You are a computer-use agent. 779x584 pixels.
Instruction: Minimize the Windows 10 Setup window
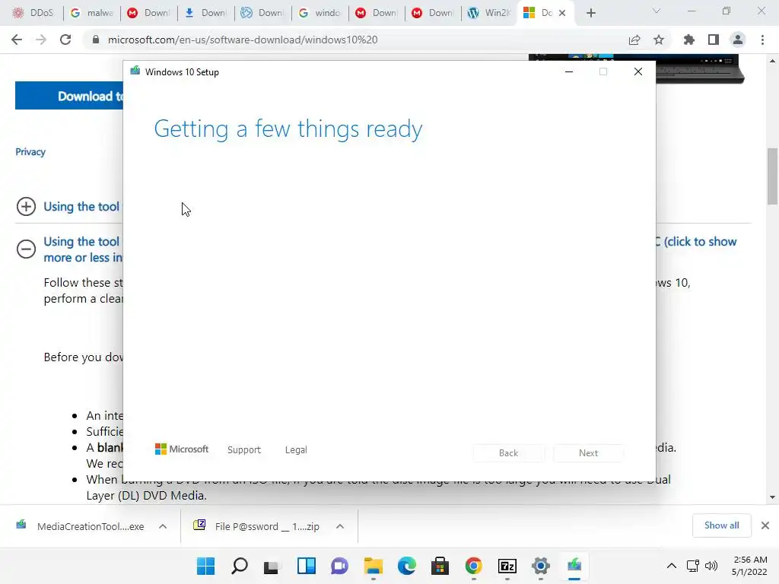[x=569, y=72]
